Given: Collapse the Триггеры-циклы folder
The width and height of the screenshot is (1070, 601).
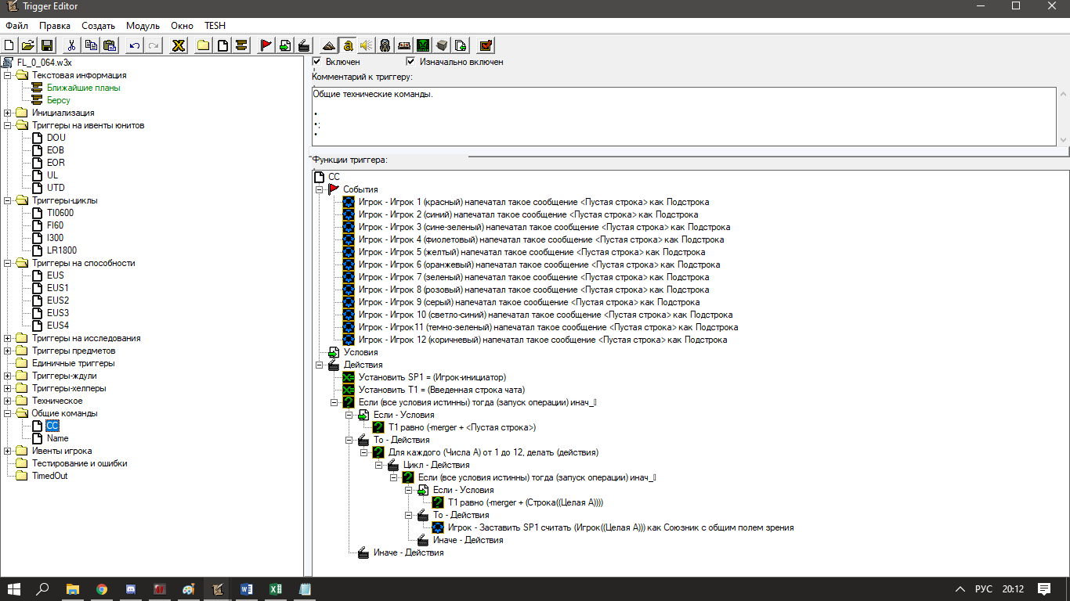Looking at the screenshot, I should coord(8,200).
